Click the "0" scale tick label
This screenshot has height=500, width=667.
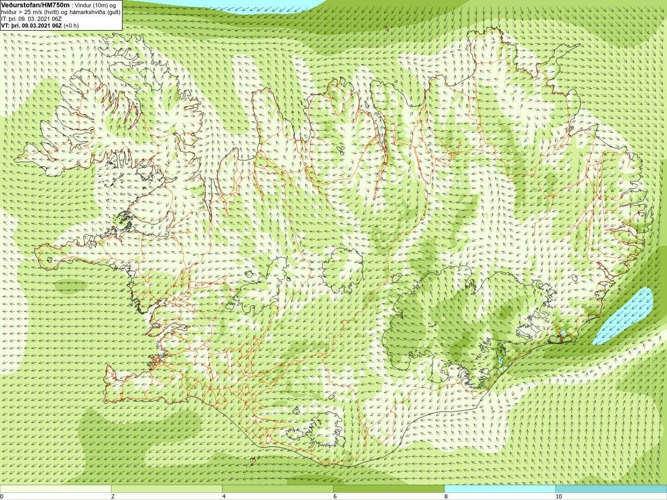click(x=2, y=496)
